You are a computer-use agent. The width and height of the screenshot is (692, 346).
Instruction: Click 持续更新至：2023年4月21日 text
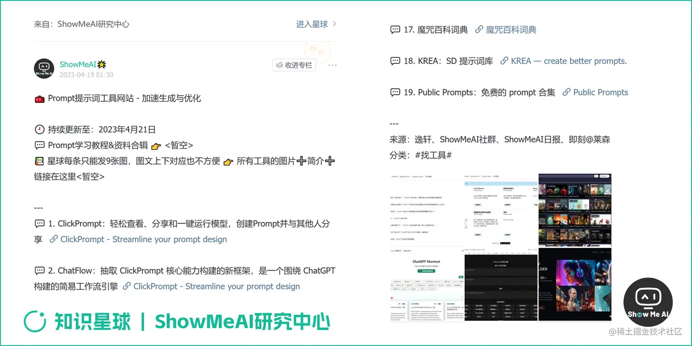(102, 129)
